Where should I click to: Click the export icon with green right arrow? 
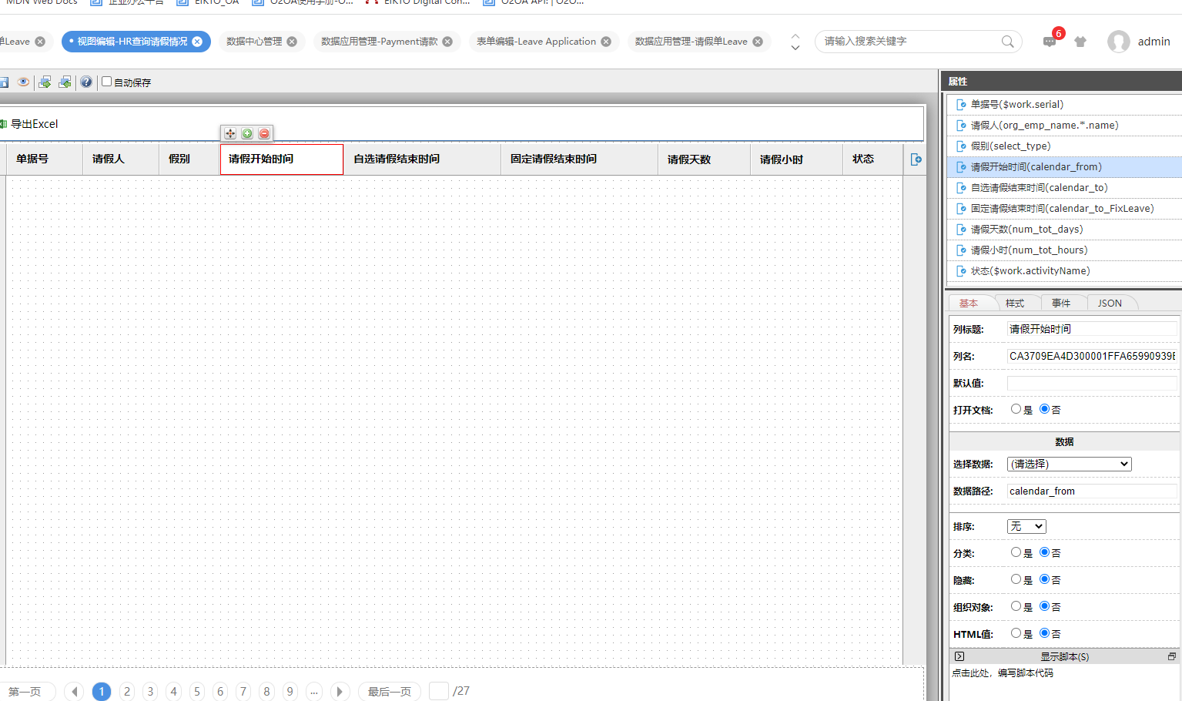click(45, 82)
